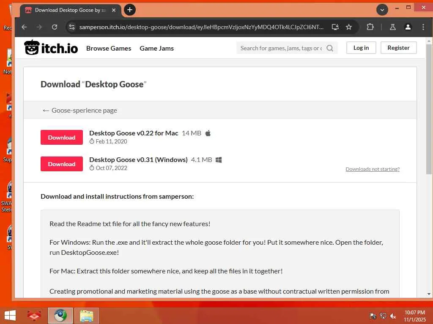Click the Action Center flag tray icon
Viewport: 433px width, 324px height.
(x=373, y=316)
